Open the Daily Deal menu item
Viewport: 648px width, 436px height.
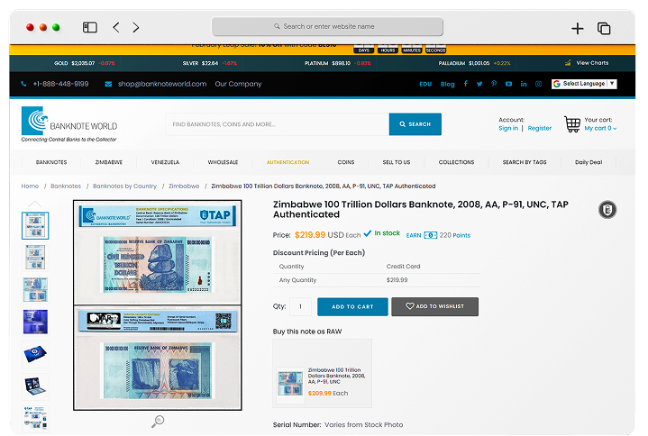[589, 162]
